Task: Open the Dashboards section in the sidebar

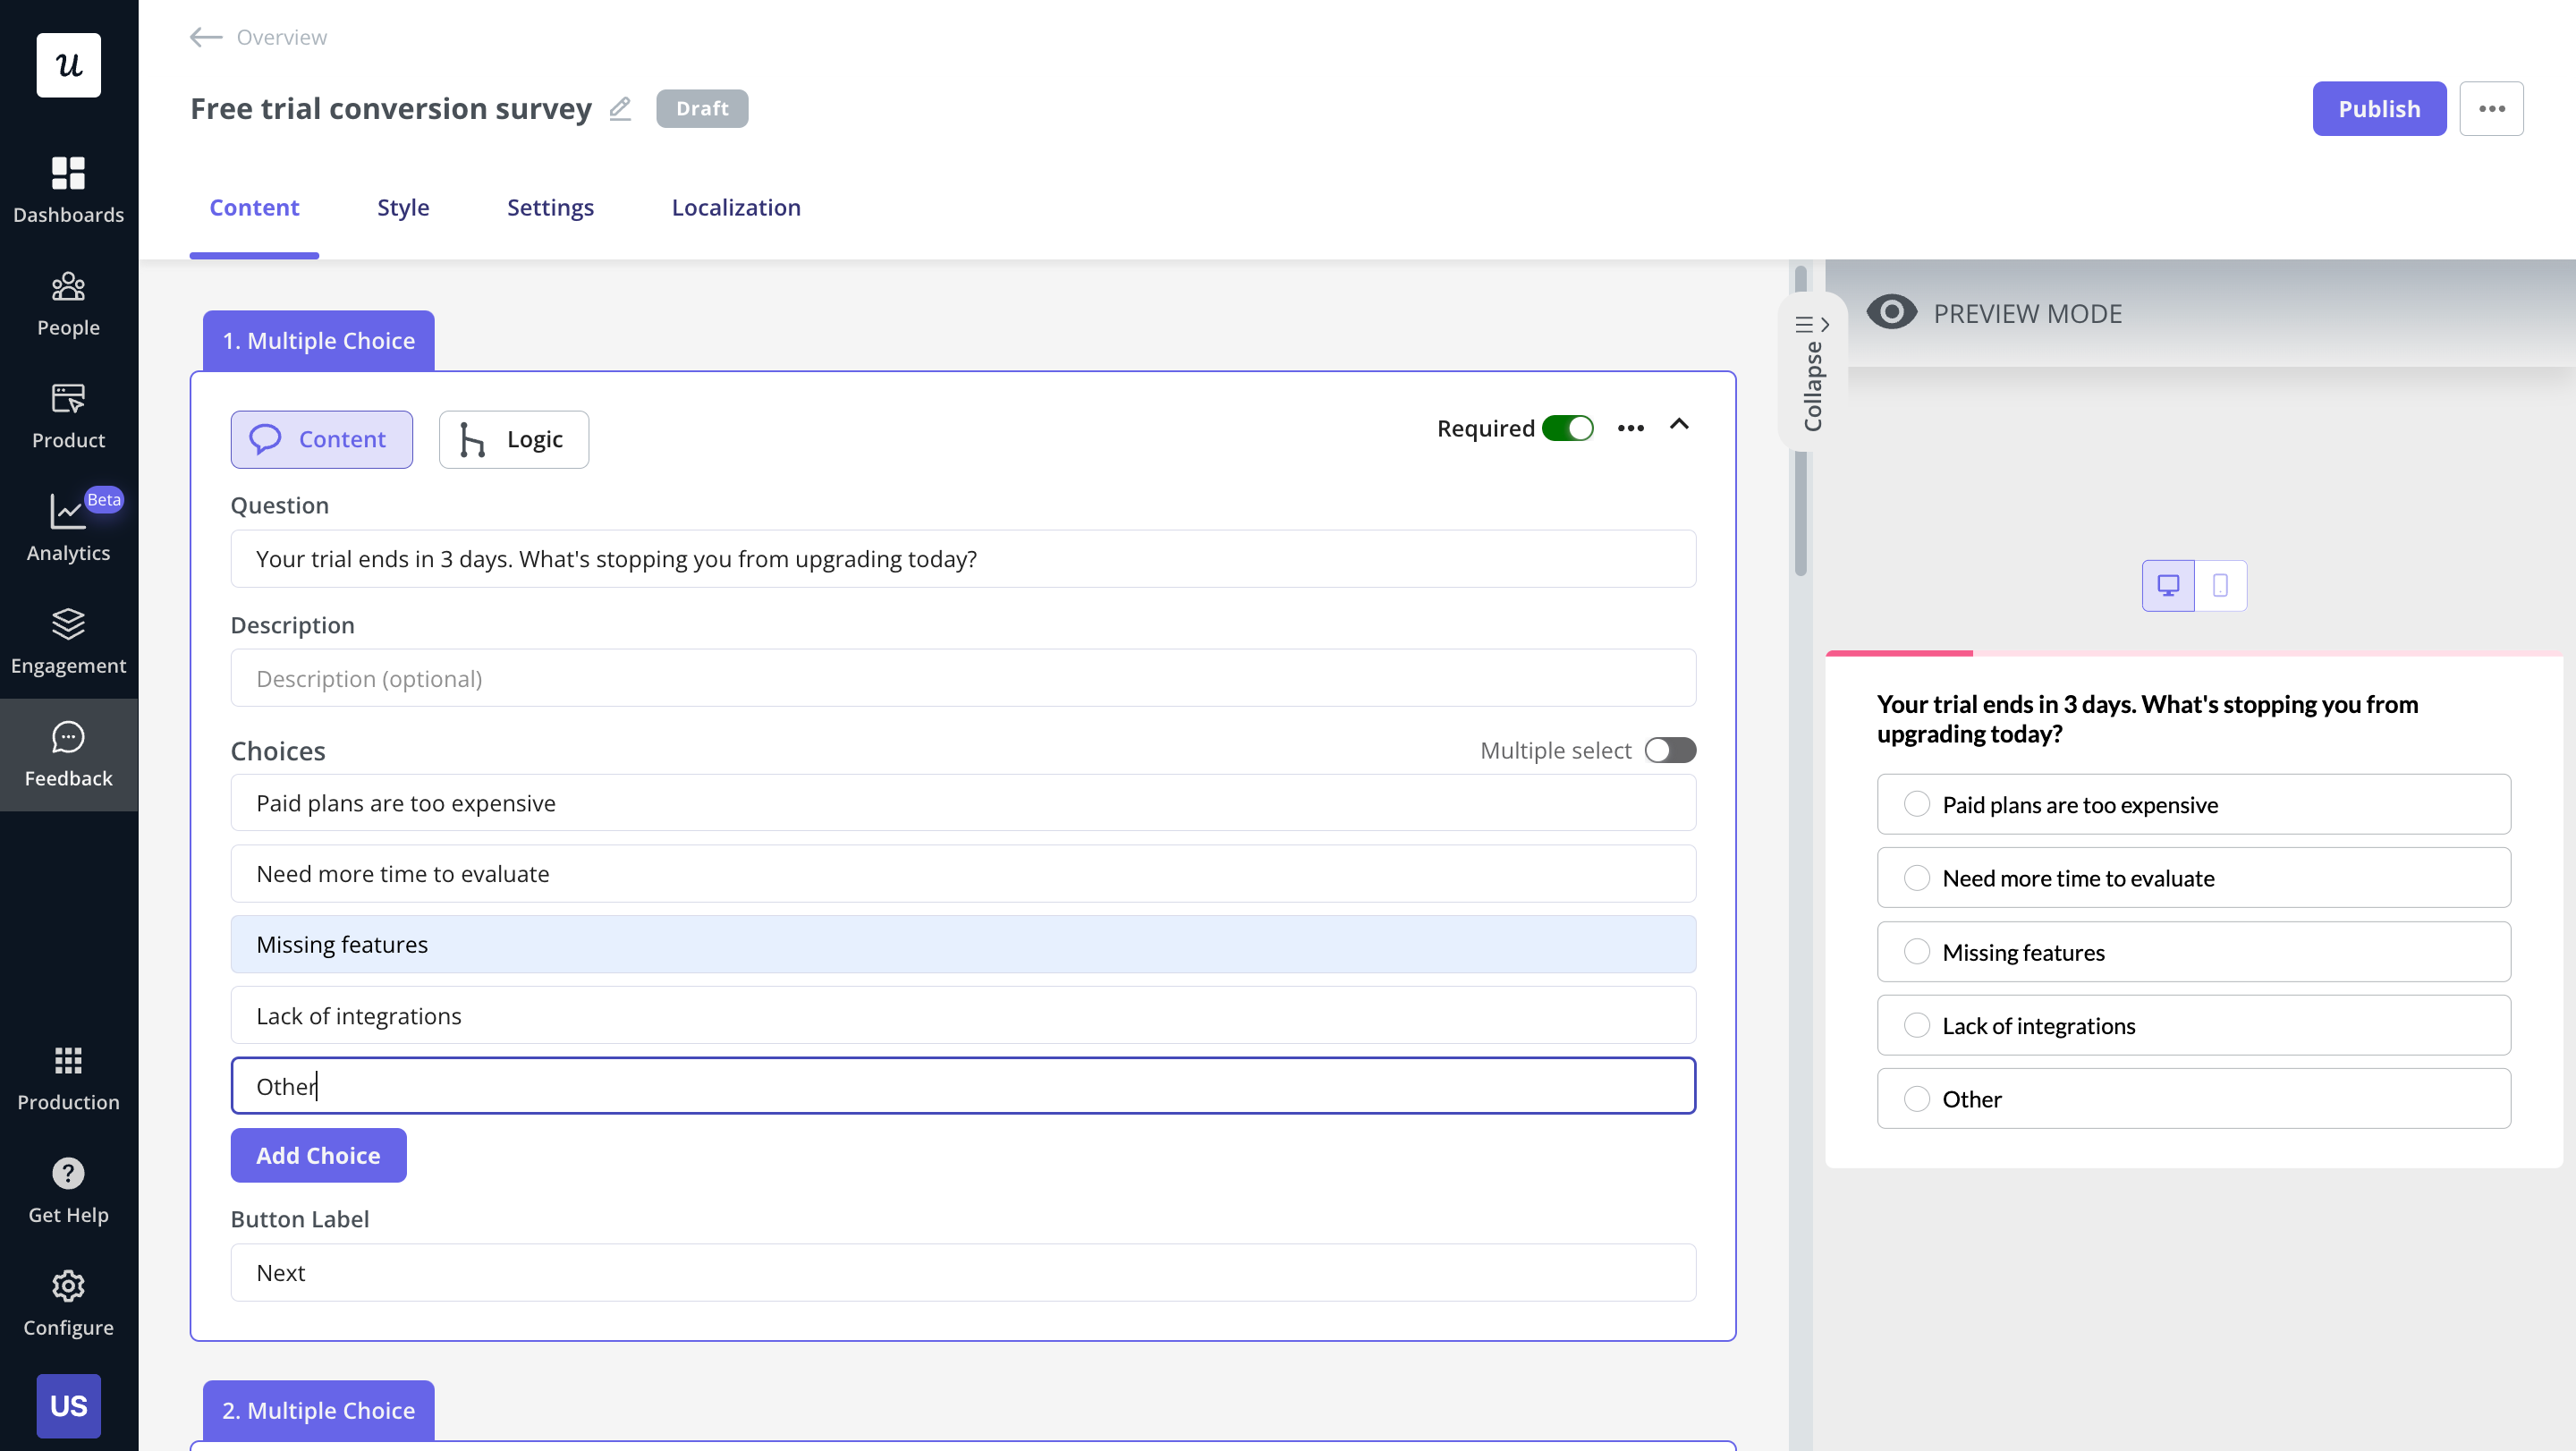Action: 67,190
